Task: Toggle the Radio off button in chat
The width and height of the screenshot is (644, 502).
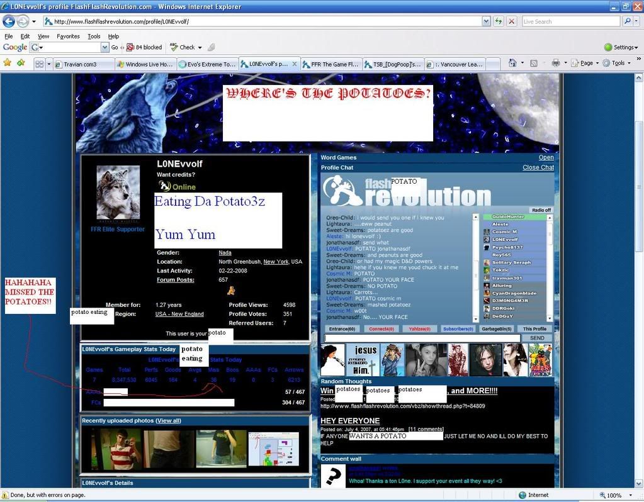Action: [541, 210]
